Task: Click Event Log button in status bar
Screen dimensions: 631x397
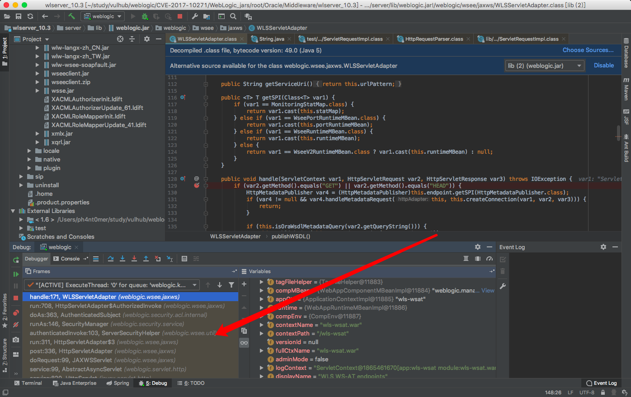Action: 602,383
